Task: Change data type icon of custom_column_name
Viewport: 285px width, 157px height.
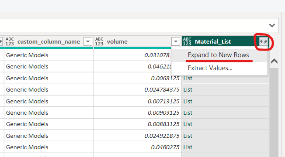Action: click(x=10, y=41)
